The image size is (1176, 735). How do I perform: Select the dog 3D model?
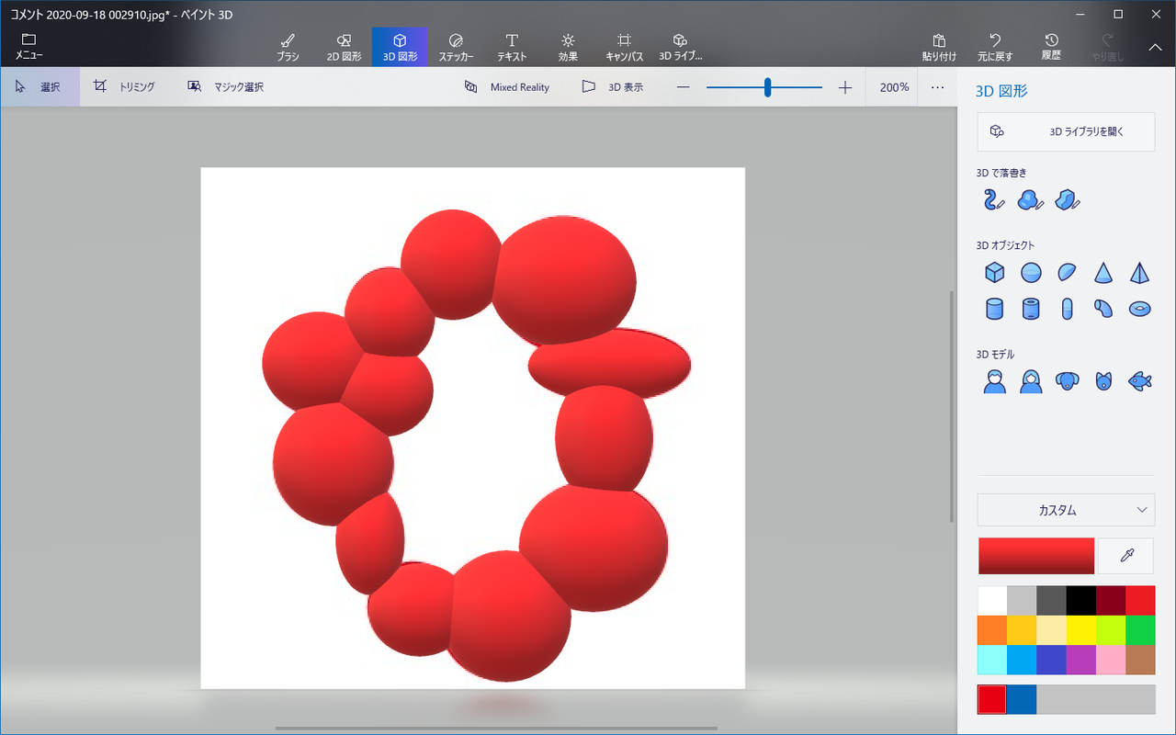click(x=1067, y=380)
